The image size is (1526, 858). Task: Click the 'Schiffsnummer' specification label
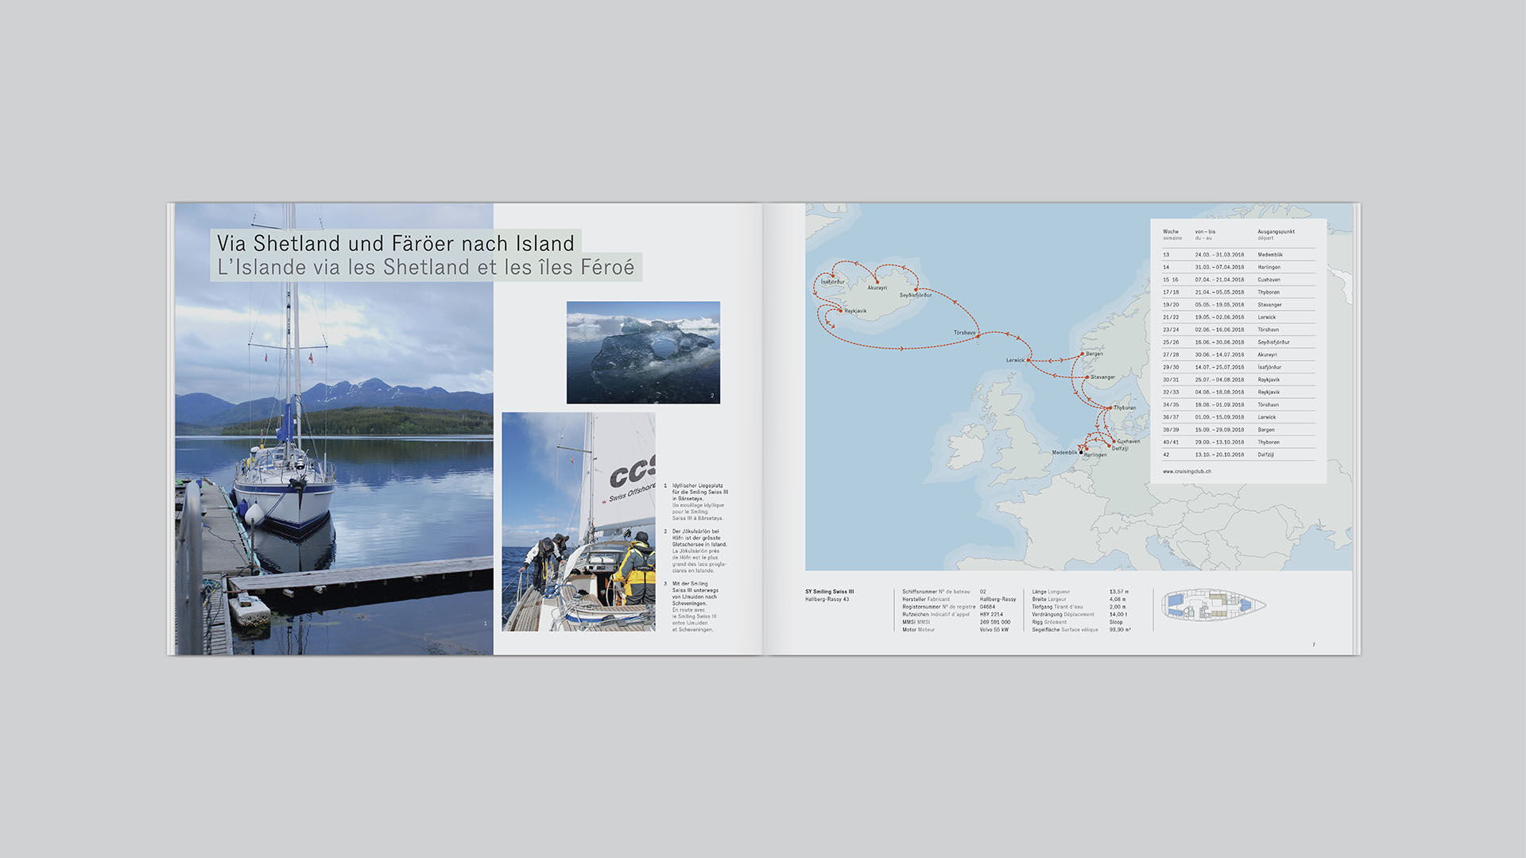click(x=919, y=591)
